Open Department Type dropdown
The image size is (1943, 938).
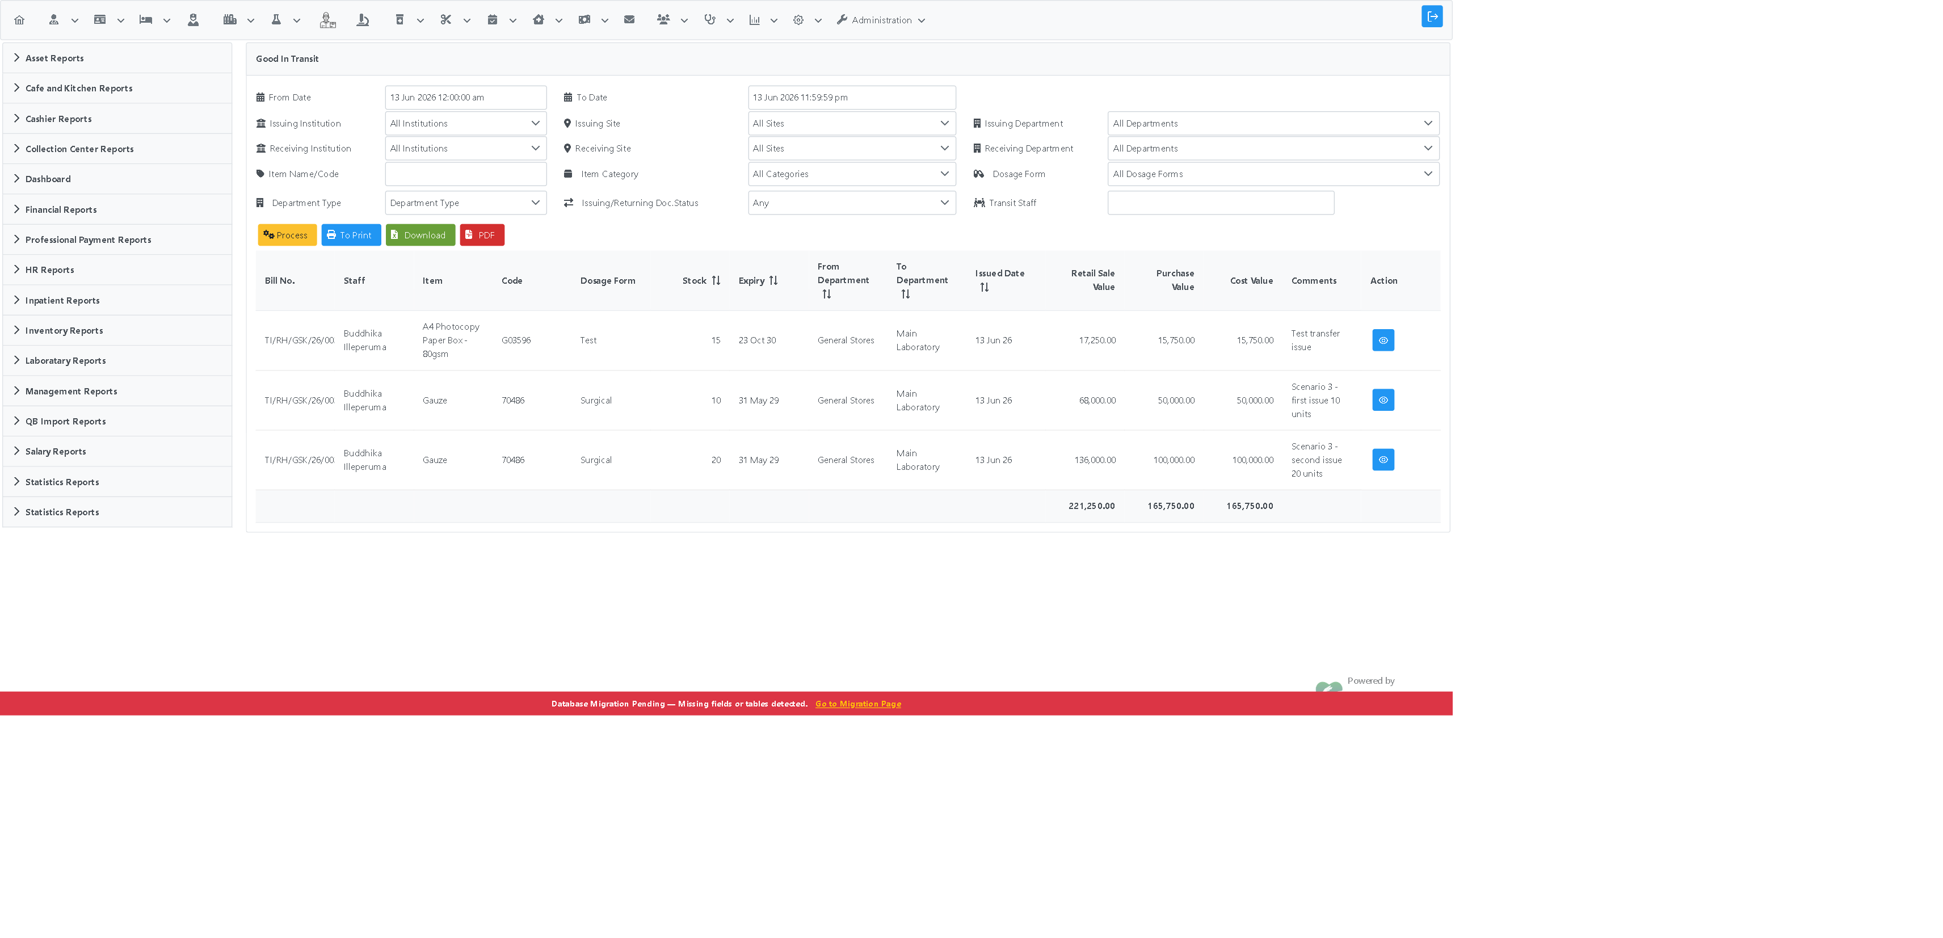pos(465,203)
